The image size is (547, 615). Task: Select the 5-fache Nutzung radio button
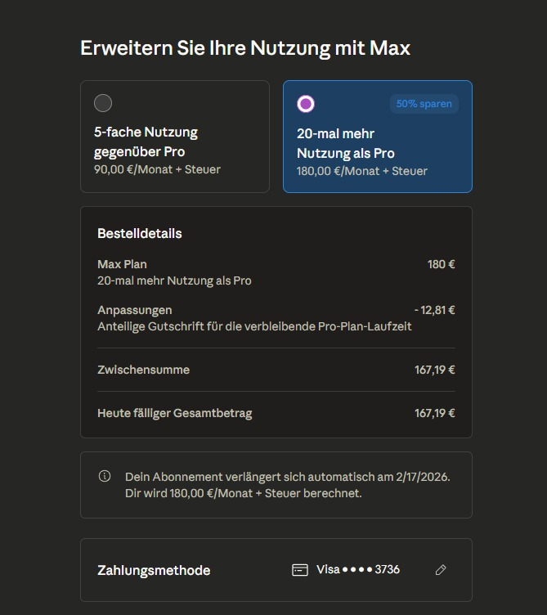pyautogui.click(x=103, y=103)
